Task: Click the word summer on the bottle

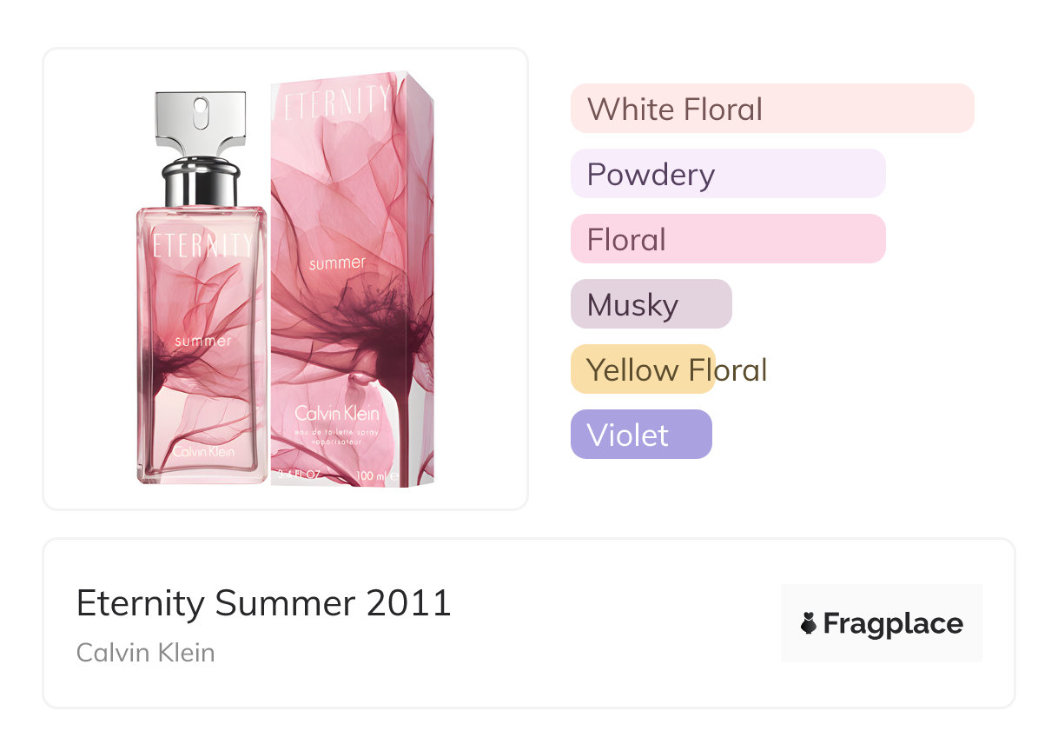Action: 203,341
